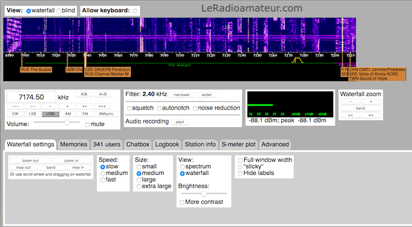
Task: Click the >< Waterfall zoom button
Action: (350, 115)
